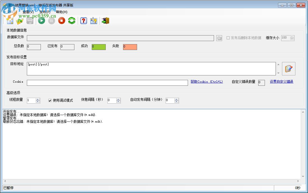Increase 缓存大小 using the spinner arrow

(x=292, y=37)
